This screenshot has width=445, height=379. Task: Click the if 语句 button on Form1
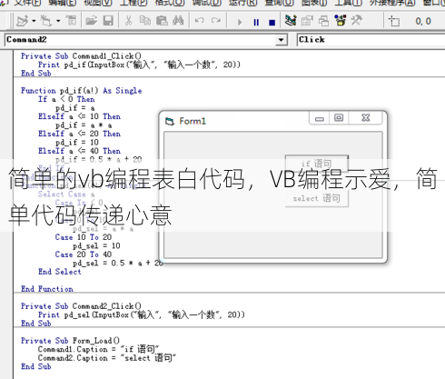click(x=317, y=164)
